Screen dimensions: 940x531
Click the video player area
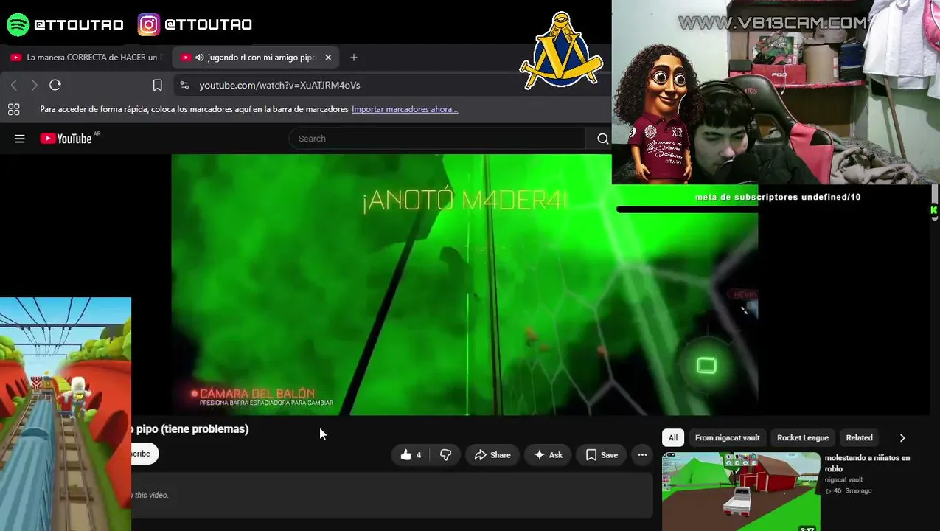[x=464, y=284]
